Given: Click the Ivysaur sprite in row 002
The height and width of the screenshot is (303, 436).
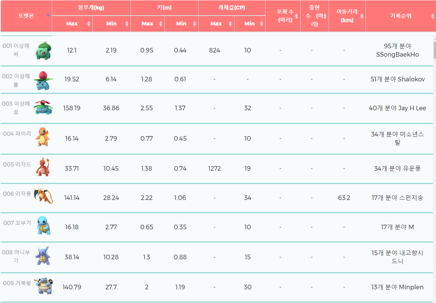Looking at the screenshot, I should coord(43,80).
